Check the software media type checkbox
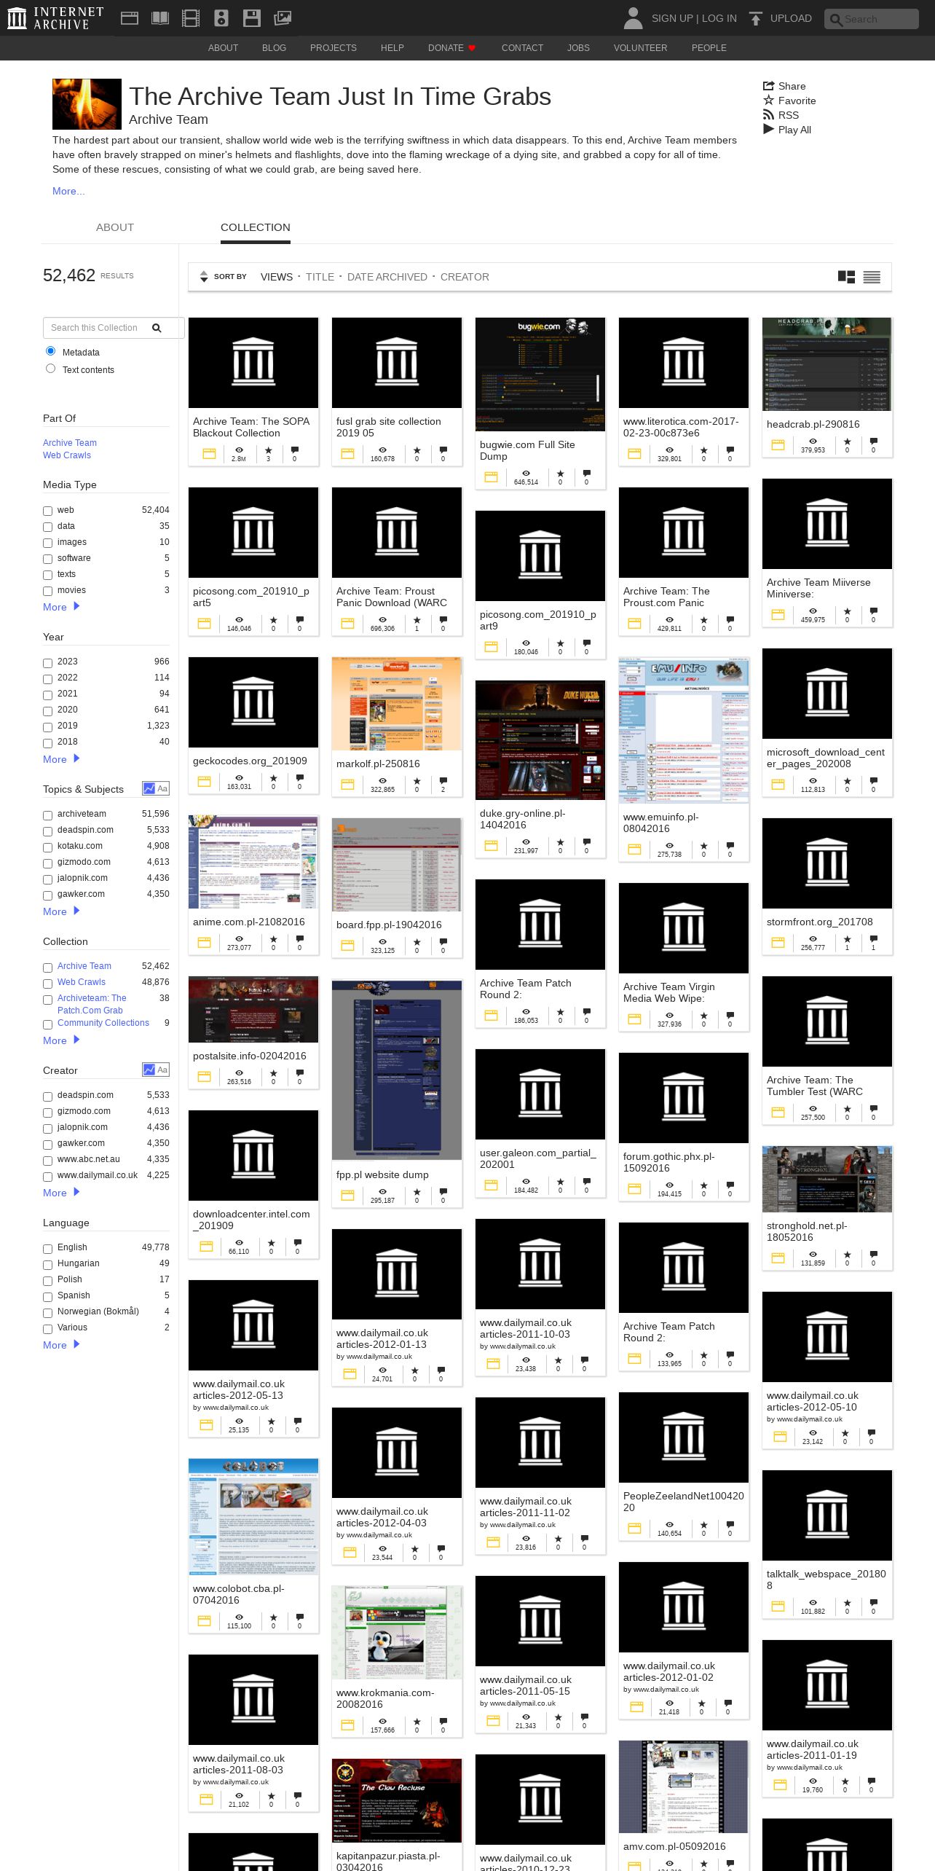Screen dimensions: 935x1871 (x=47, y=559)
